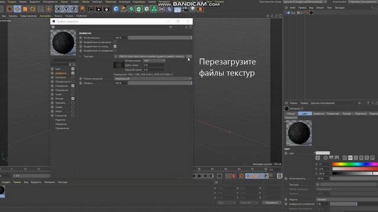Click the green MoGraph cloner icon
The width and height of the screenshot is (378, 212).
click(x=154, y=9)
